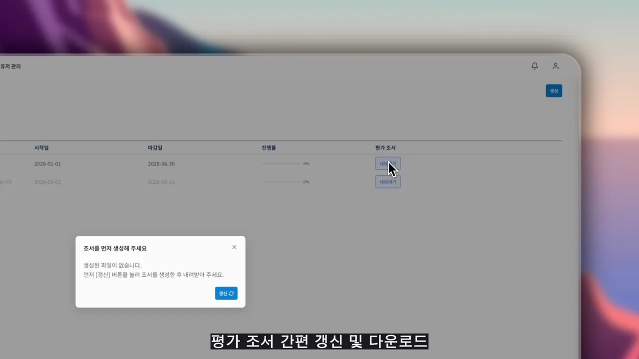Click the progress bar in the 2028-06-30 row
The image size is (639, 359).
[x=281, y=164]
